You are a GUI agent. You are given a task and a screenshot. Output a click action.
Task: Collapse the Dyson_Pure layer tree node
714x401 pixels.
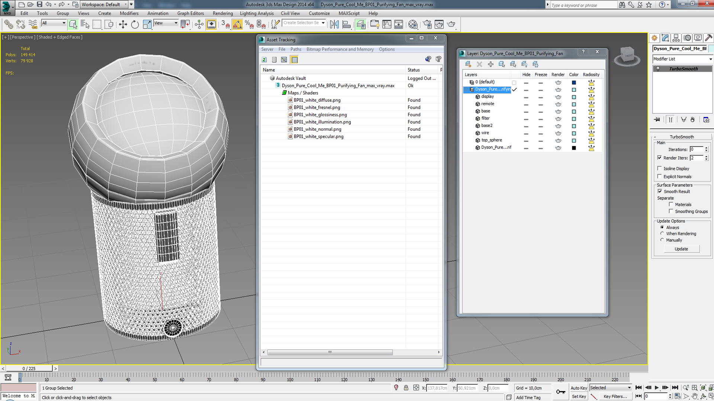466,89
